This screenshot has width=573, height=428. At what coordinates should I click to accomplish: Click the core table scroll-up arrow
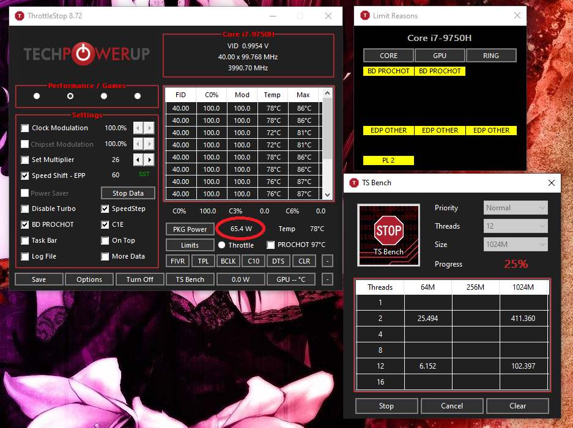327,94
